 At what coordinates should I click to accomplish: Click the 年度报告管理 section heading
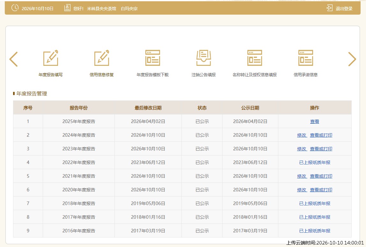[32, 93]
